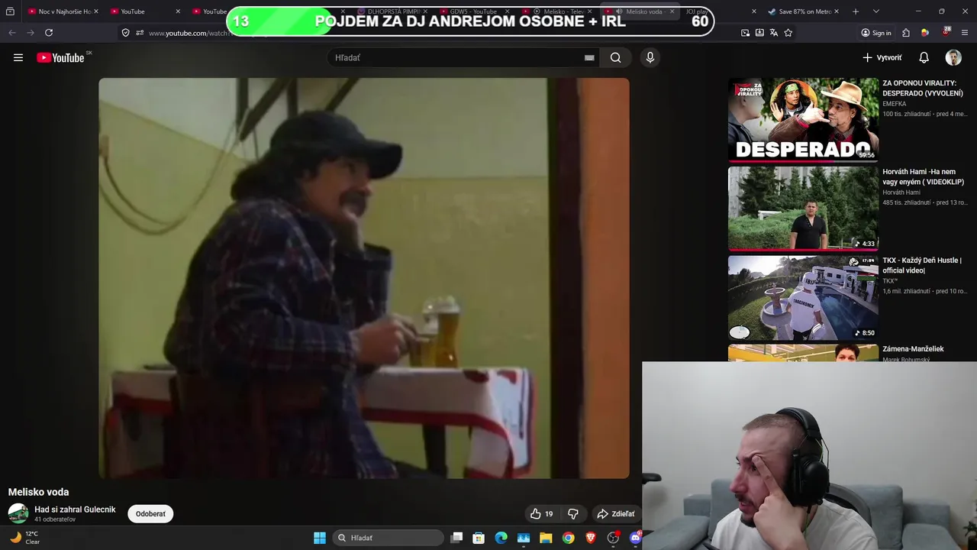Reload the page in the browser

pyautogui.click(x=49, y=33)
